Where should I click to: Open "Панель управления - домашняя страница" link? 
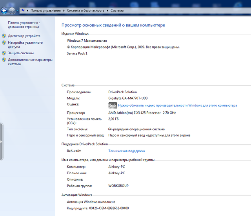tap(24, 25)
